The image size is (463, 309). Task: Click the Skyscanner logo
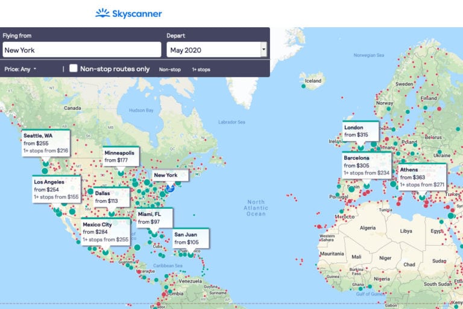pyautogui.click(x=128, y=13)
